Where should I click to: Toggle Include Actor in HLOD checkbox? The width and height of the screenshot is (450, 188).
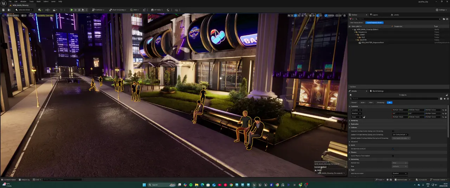393,149
